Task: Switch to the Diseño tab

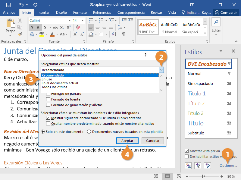Action: [x=61, y=13]
